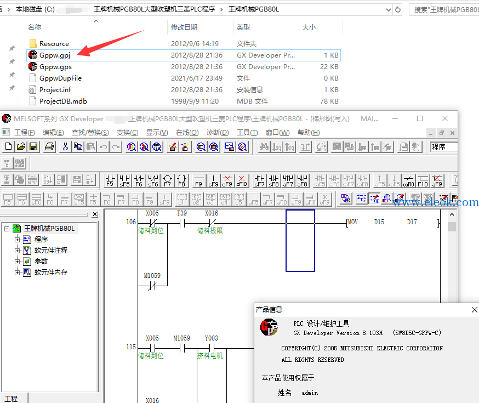Collapse the 王牌机械PGB80L project tree root

(x=7, y=229)
